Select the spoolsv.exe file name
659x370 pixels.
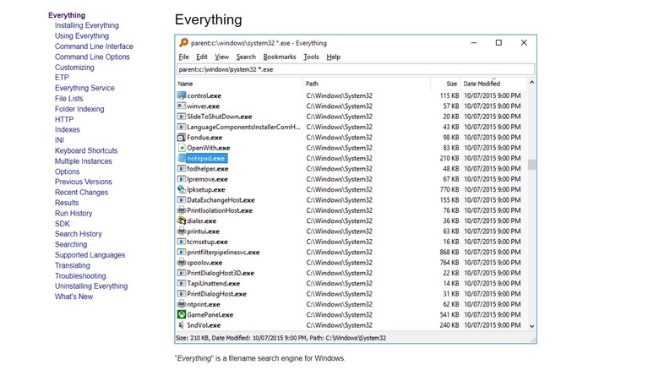tap(204, 263)
